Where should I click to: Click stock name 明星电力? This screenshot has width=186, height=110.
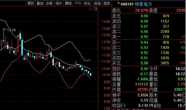tap(143, 4)
